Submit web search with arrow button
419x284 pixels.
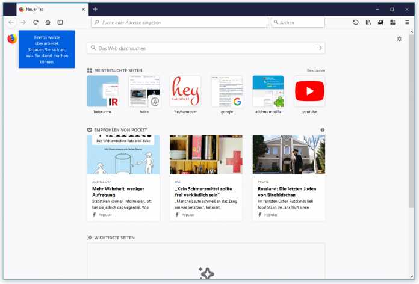tap(319, 48)
